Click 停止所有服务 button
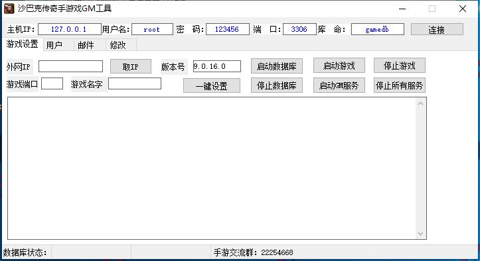Image resolution: width=480 pixels, height=261 pixels. tap(400, 85)
